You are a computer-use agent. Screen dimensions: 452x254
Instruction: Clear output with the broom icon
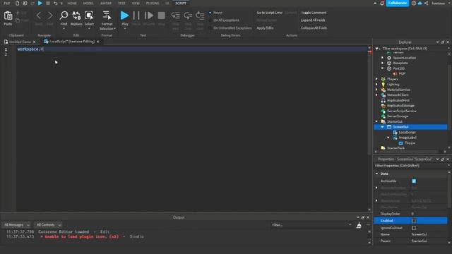(359, 226)
